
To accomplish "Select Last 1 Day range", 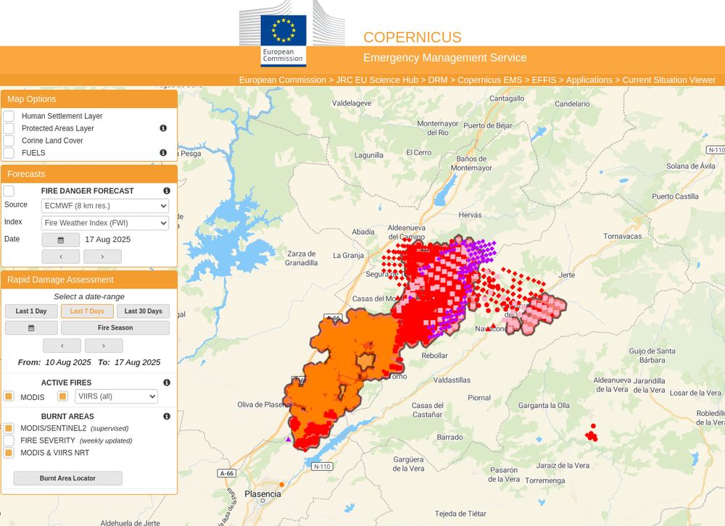I will 31,311.
